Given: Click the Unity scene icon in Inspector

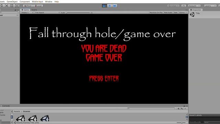Looking at the screenshot, I should (x=192, y=14).
